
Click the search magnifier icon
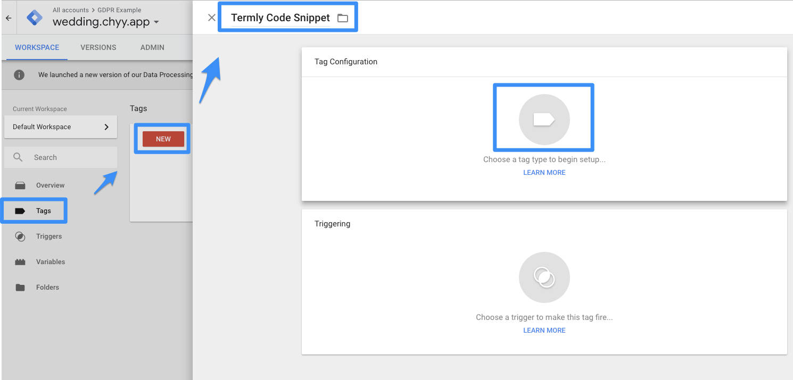point(18,157)
